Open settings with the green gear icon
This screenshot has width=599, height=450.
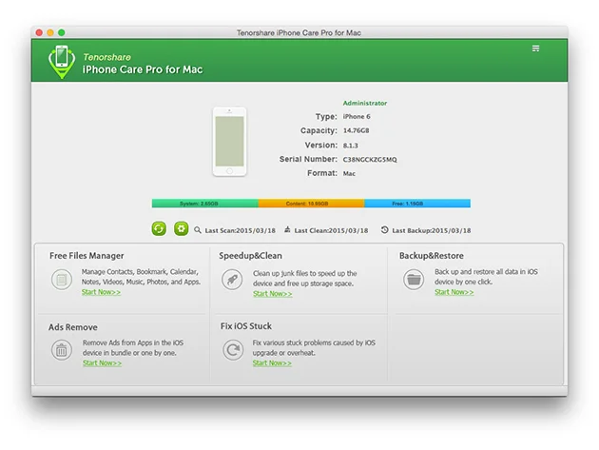click(181, 229)
